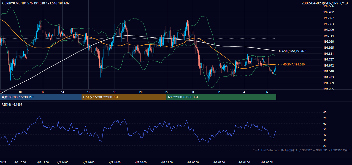Viewport: 352px width, 165px height.
Task: Click the 200,SMA,191.872 label
Action: [292, 51]
